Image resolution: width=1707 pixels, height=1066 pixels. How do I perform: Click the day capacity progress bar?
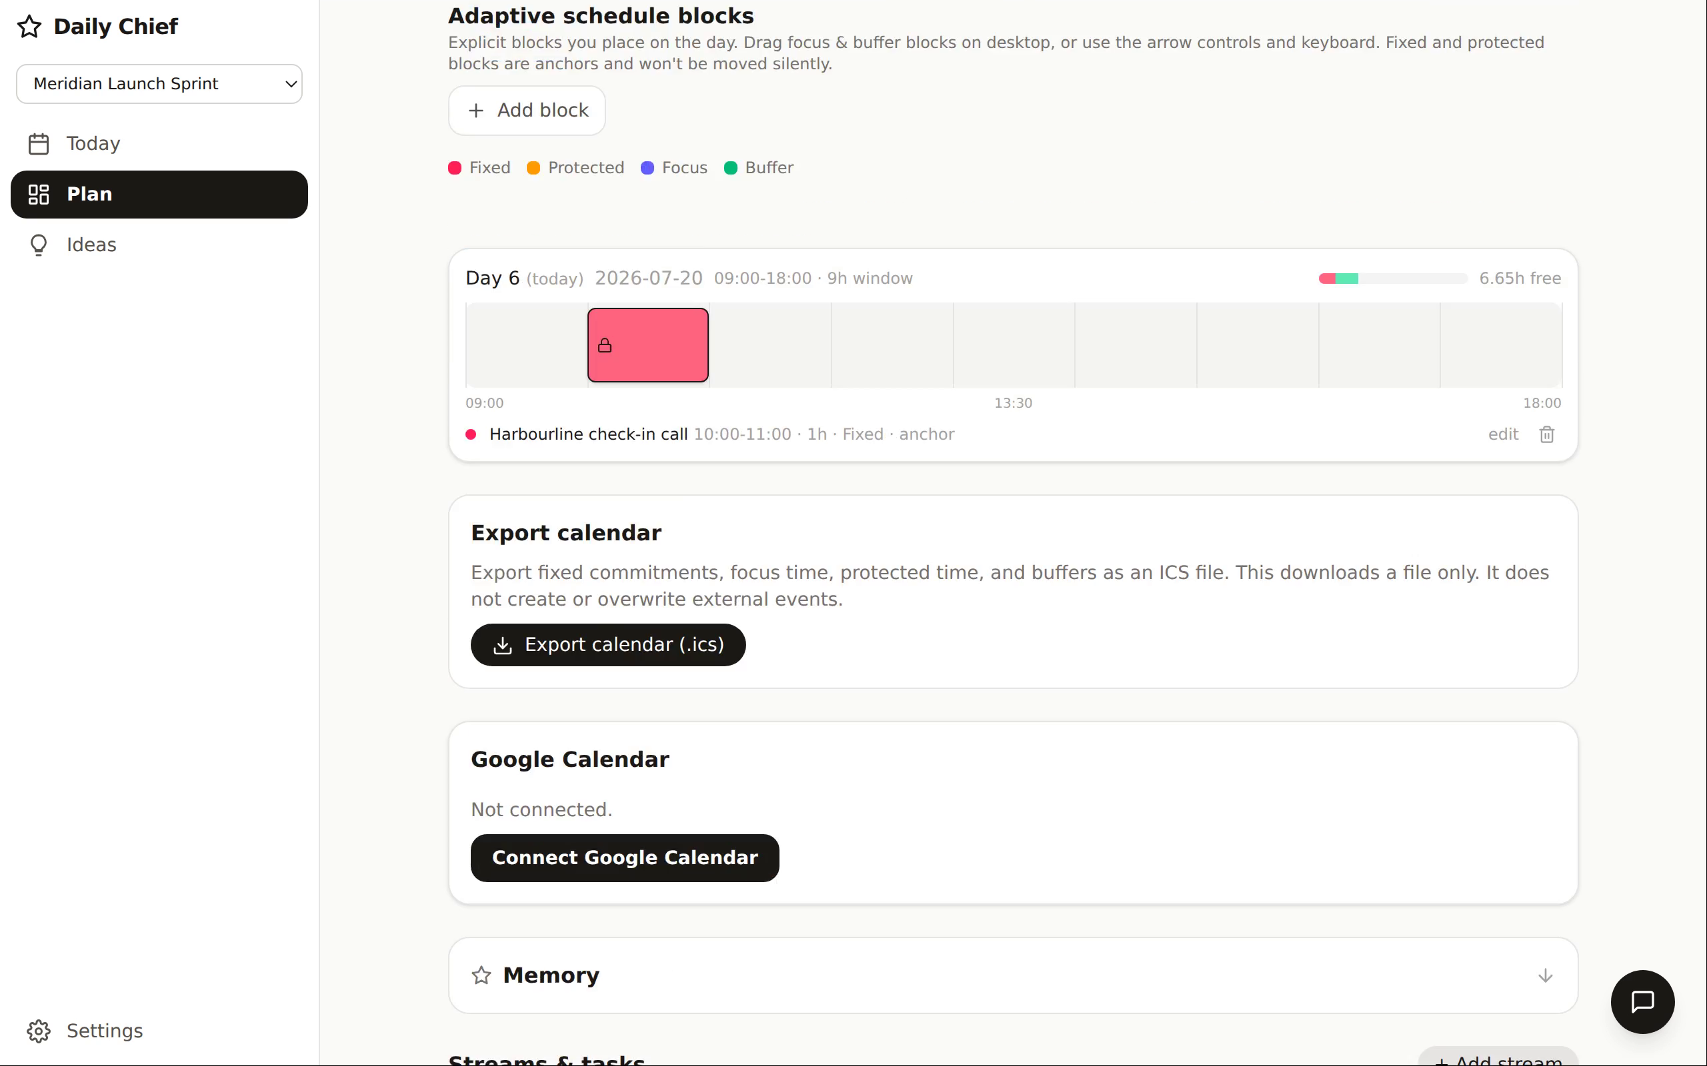pos(1393,278)
